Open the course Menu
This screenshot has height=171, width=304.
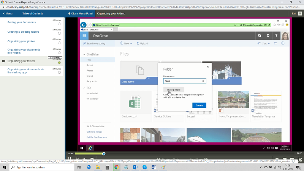pyautogui.click(x=8, y=14)
